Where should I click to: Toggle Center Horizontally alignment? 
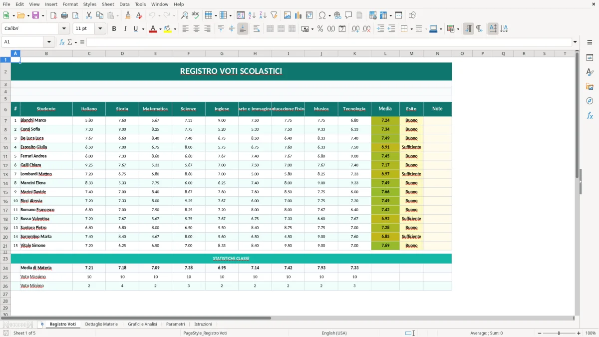click(x=196, y=29)
